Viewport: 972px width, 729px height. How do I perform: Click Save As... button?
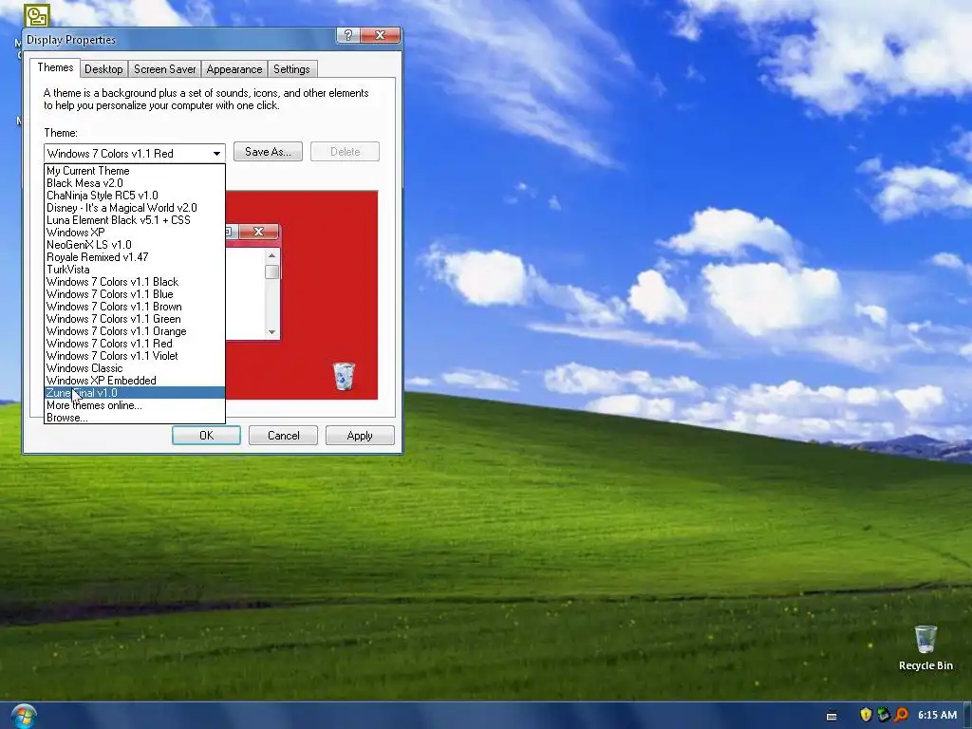pos(268,152)
